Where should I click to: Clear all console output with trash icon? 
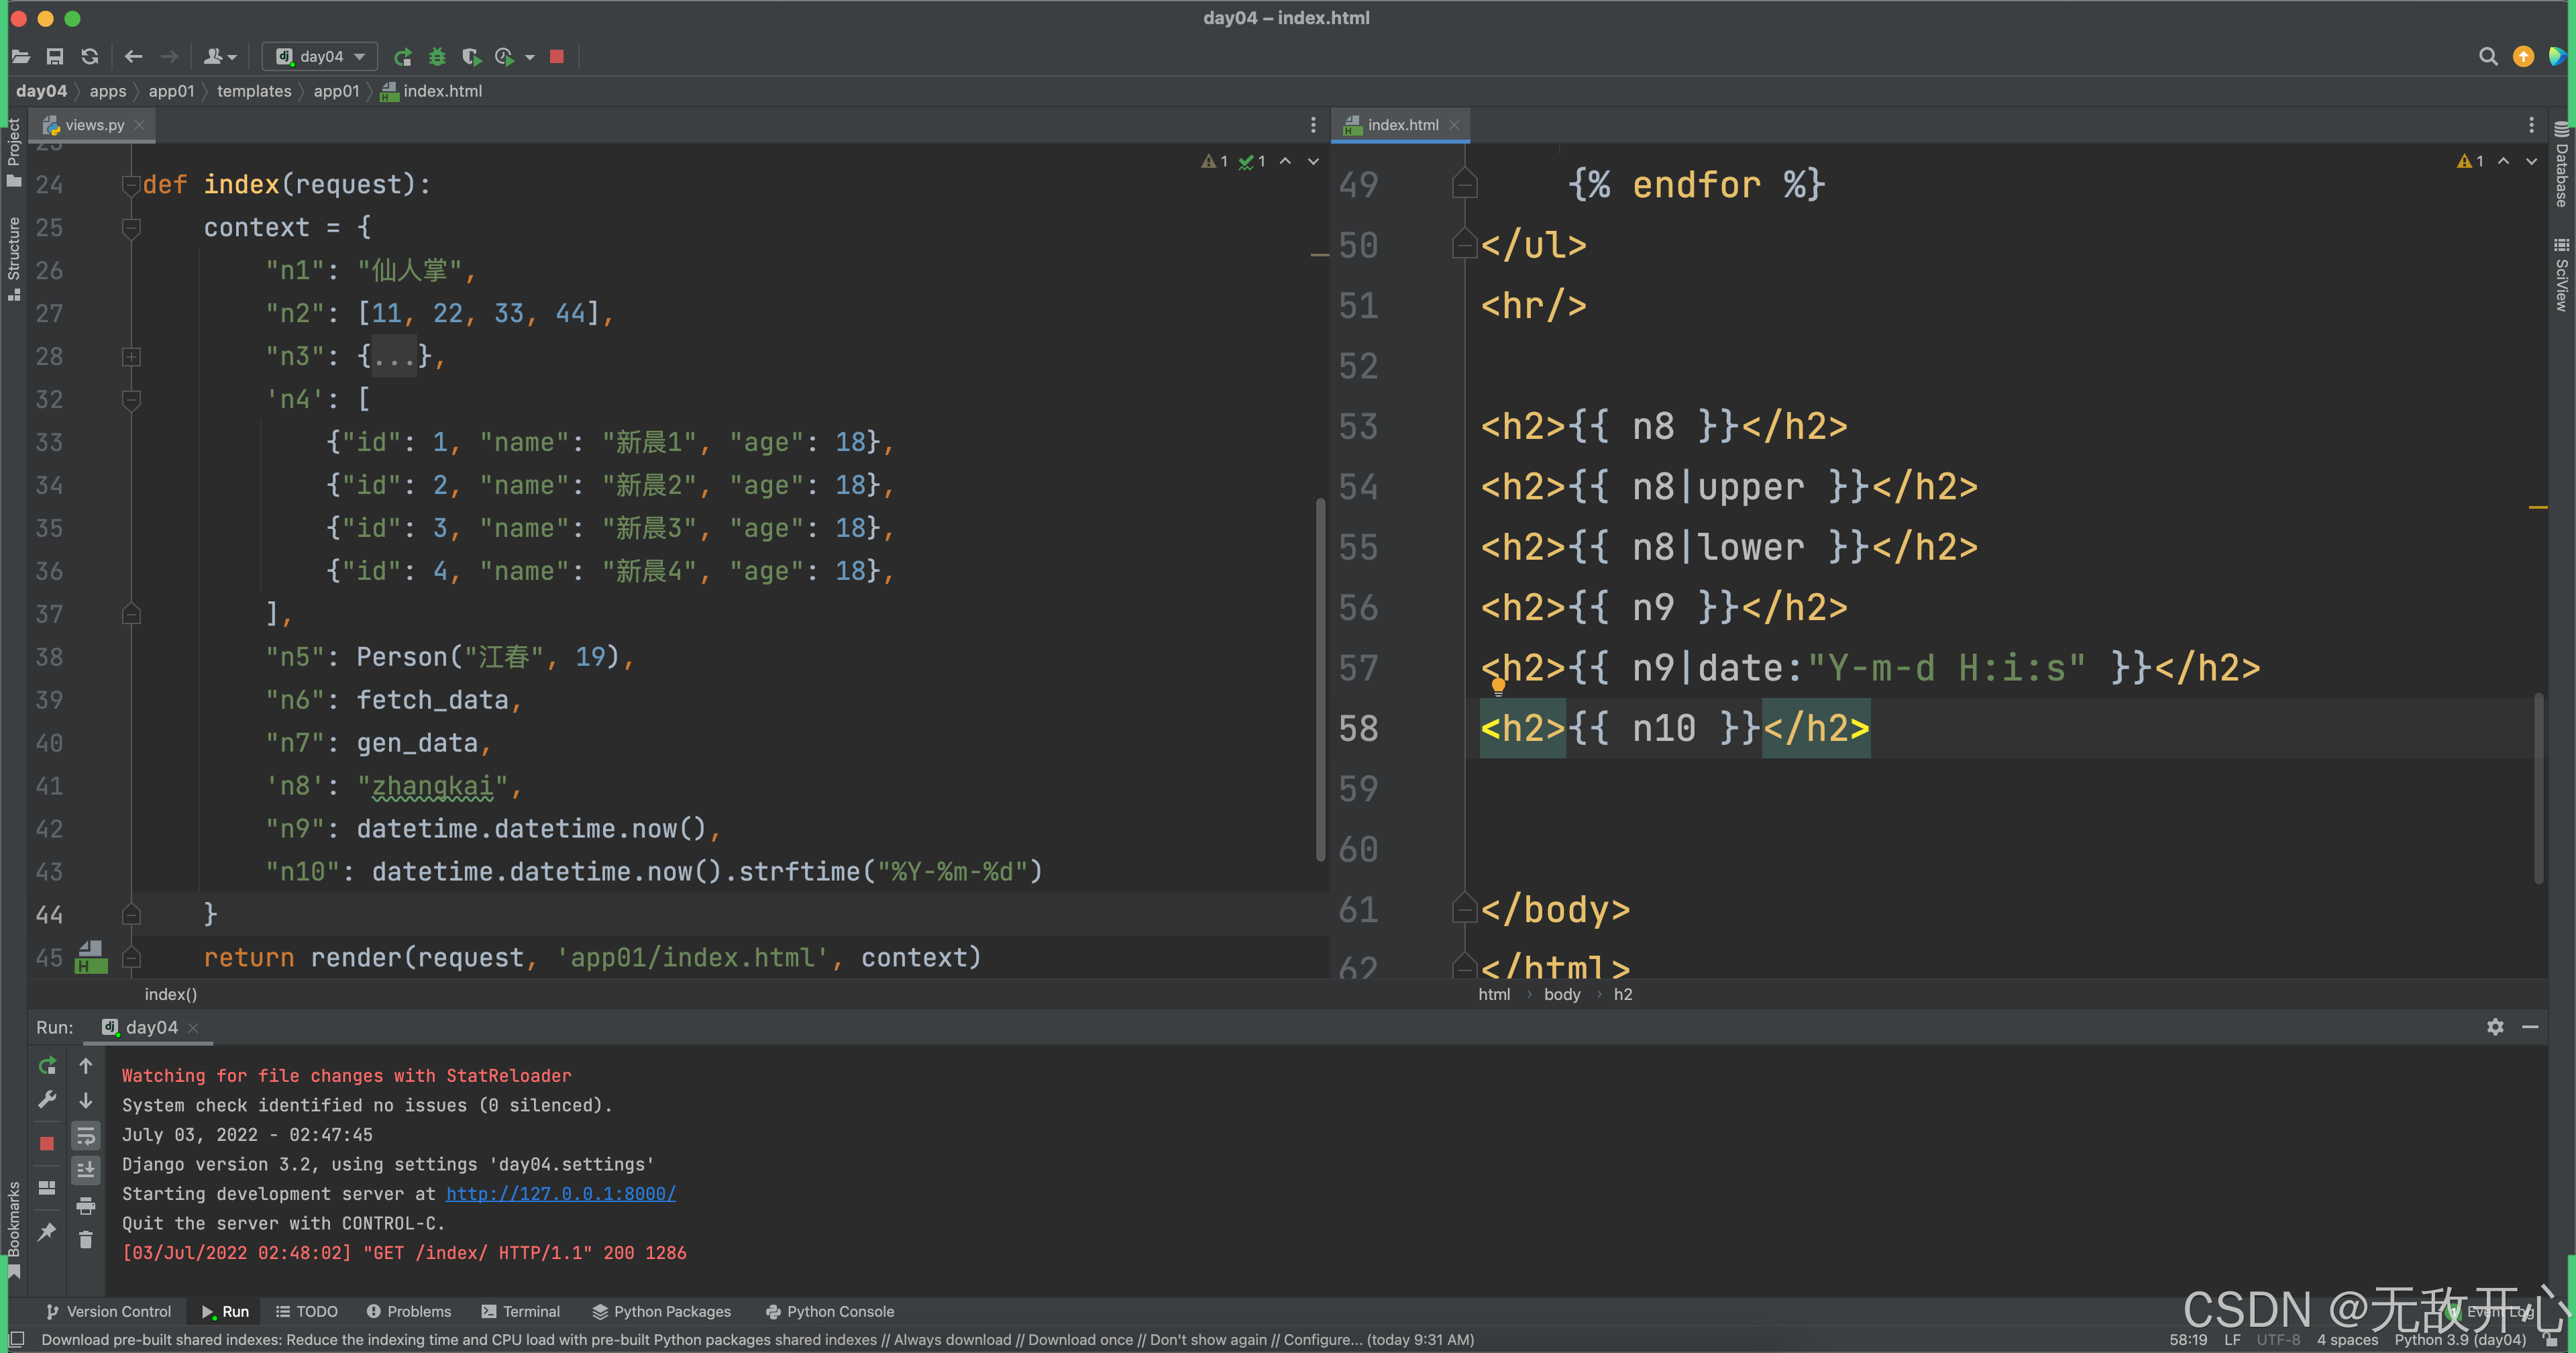(x=86, y=1240)
